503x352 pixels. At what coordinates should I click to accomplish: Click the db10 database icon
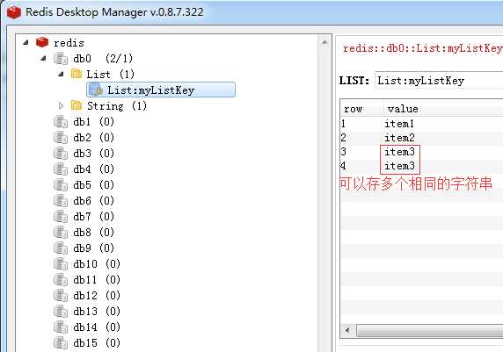coord(61,264)
